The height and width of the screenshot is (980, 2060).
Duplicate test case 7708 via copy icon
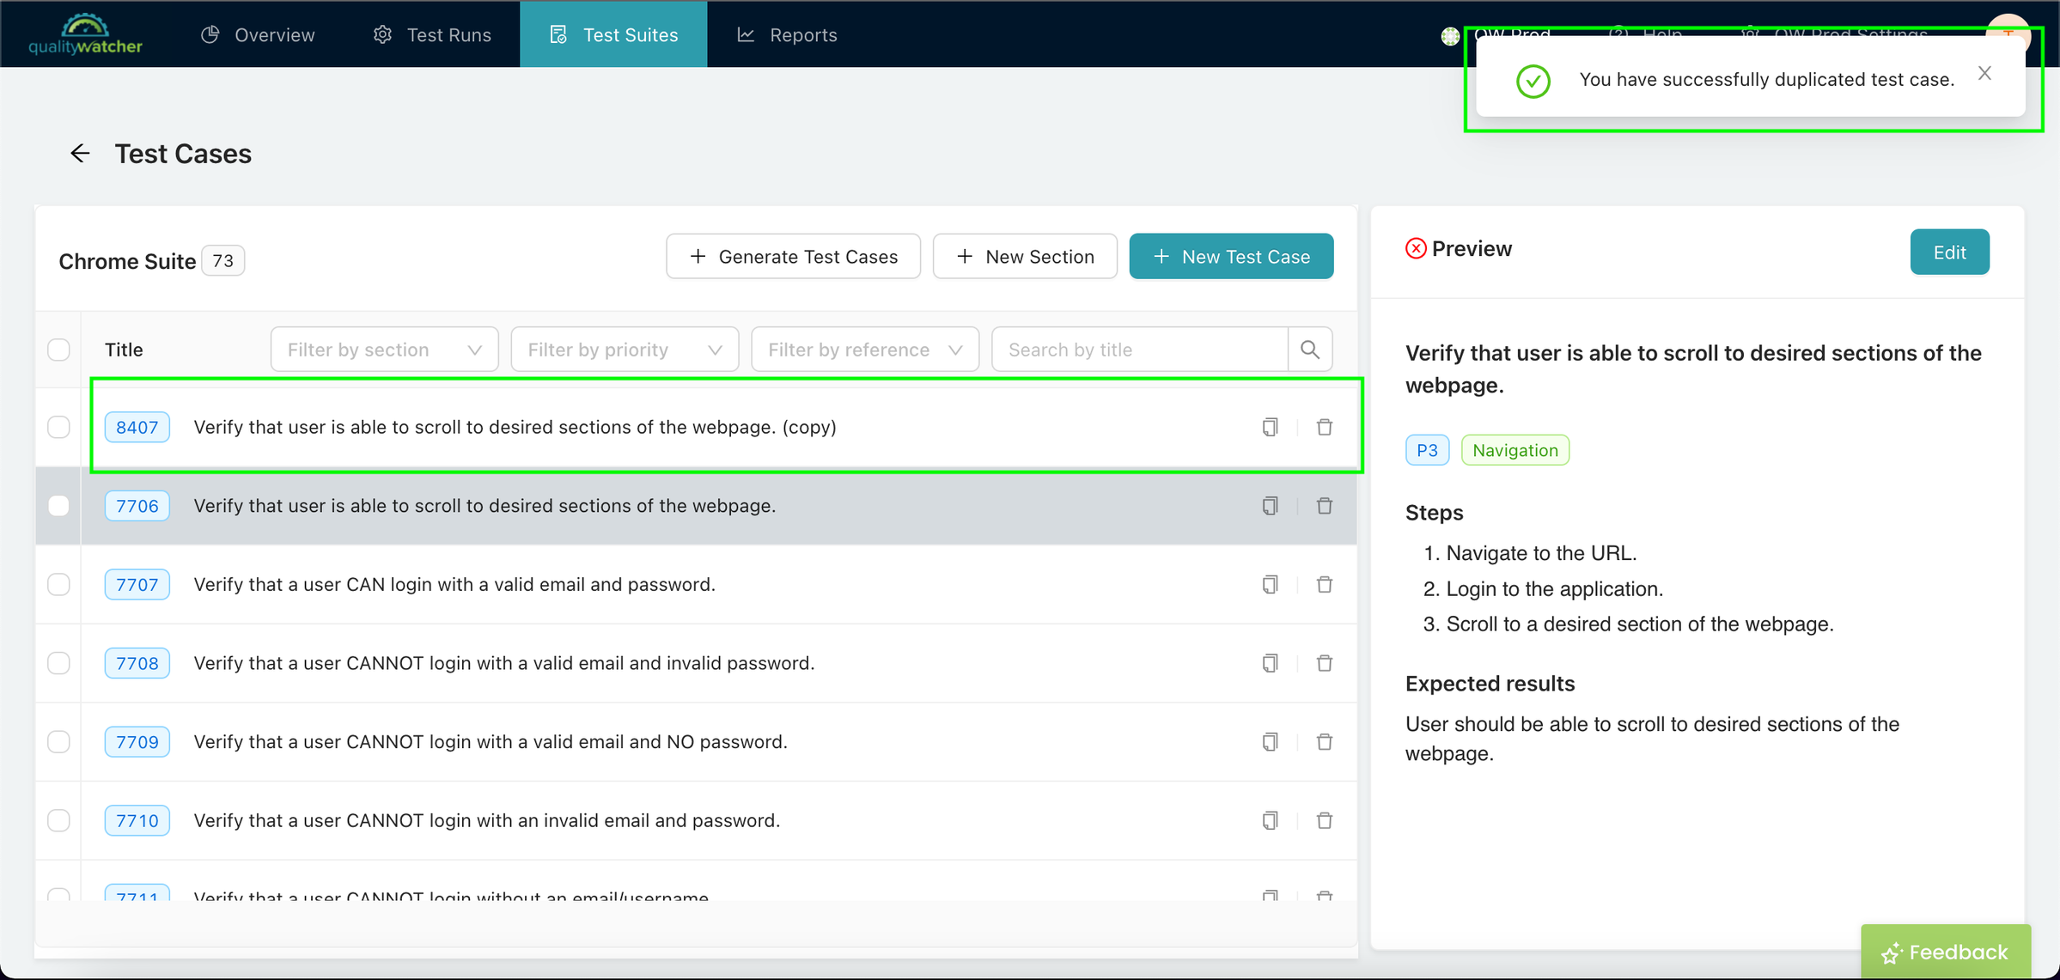pos(1270,663)
